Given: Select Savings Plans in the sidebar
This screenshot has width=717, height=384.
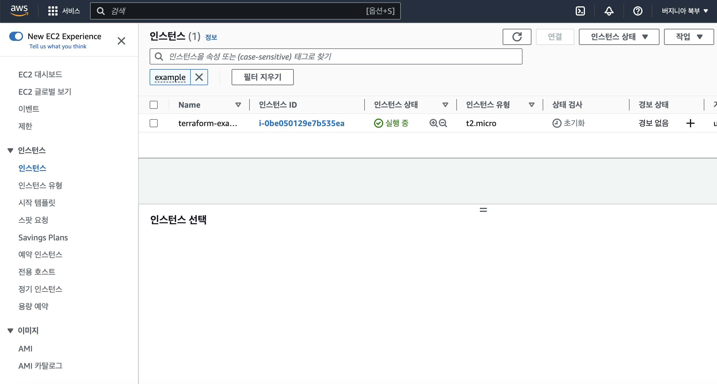Looking at the screenshot, I should pos(43,237).
